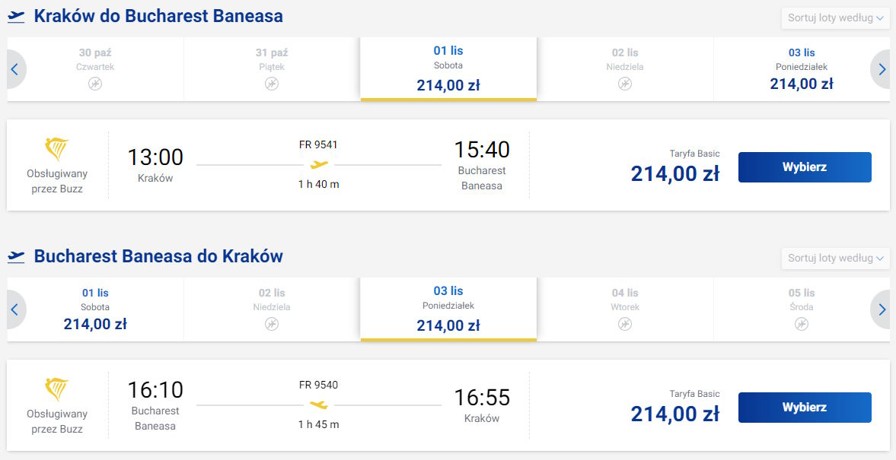
Task: Click the yellow plane icon under FR 9540
Action: coord(319,404)
